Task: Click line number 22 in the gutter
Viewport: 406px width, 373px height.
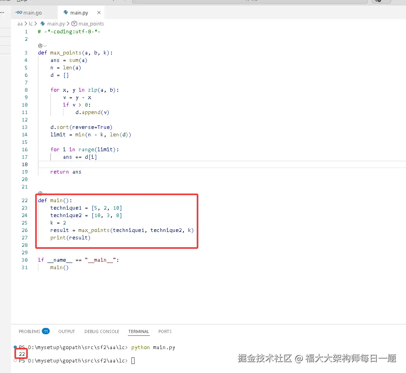Action: click(25, 201)
